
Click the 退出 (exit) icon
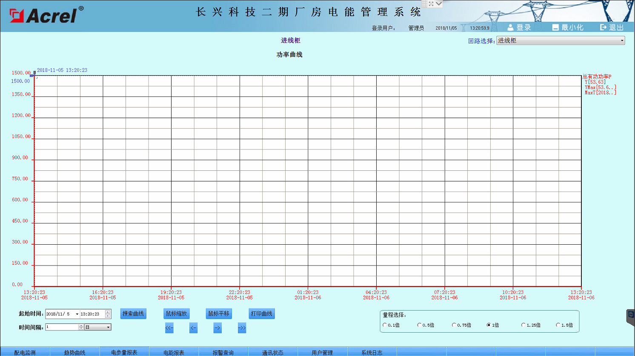point(604,27)
